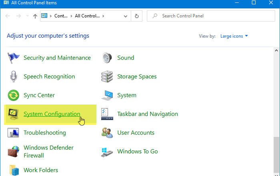The width and height of the screenshot is (280, 176).
Task: Open Windows Defender Firewall link
Action: tap(48, 152)
